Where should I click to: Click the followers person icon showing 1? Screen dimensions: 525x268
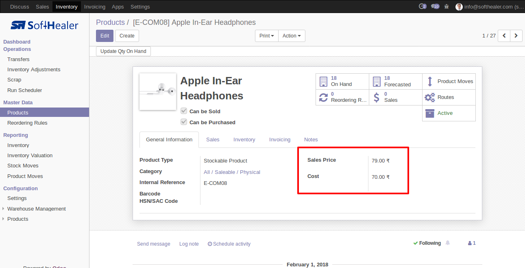click(472, 243)
